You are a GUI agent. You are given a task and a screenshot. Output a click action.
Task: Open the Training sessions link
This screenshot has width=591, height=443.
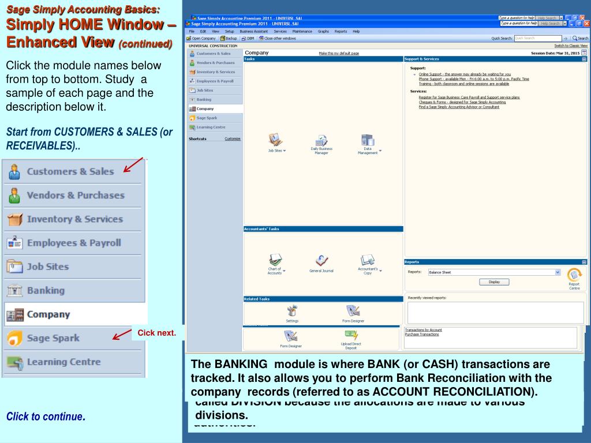coord(464,84)
